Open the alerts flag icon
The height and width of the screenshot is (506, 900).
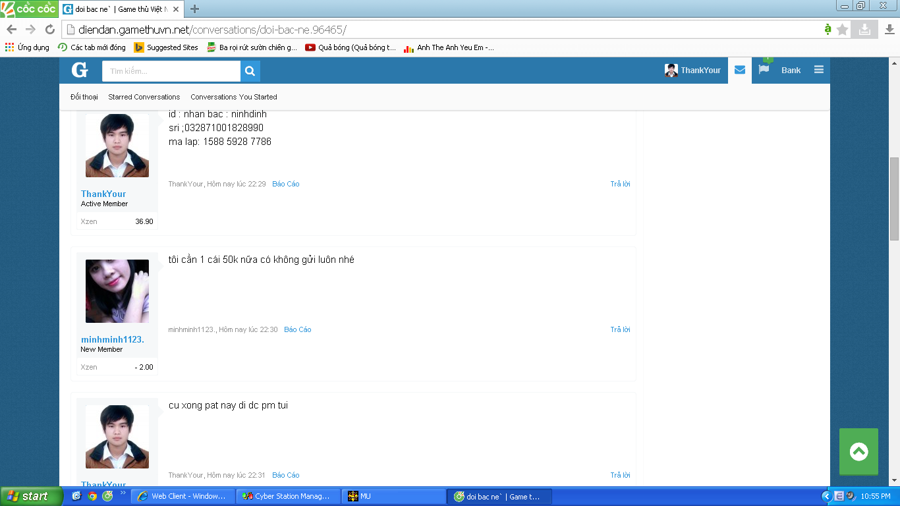pos(764,69)
